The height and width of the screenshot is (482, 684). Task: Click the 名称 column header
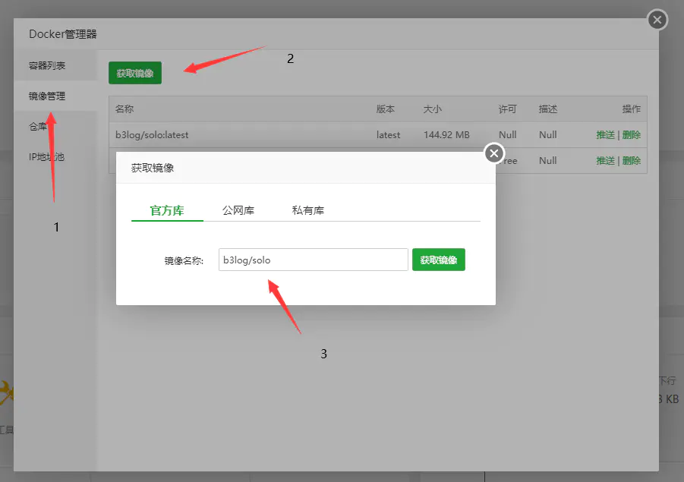(x=125, y=109)
